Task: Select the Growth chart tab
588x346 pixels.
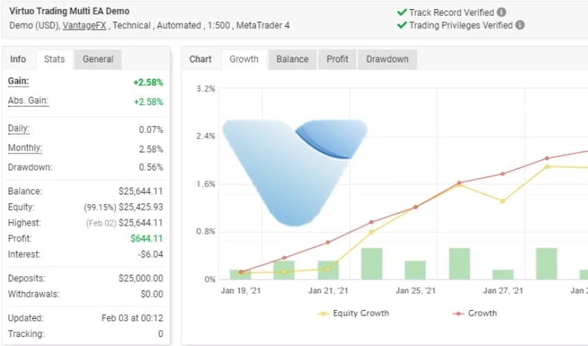Action: (x=244, y=59)
